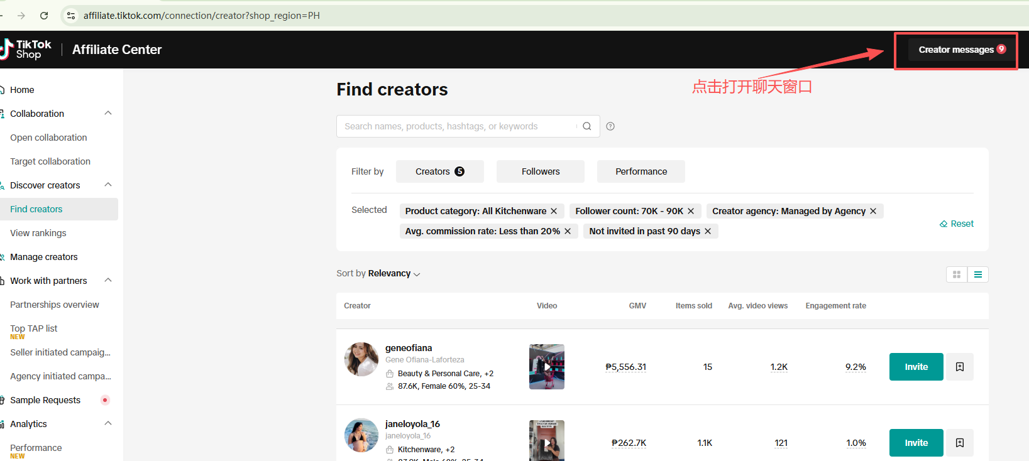Clear the Managed by Agency filter
Viewport: 1029px width, 461px height.
point(873,211)
